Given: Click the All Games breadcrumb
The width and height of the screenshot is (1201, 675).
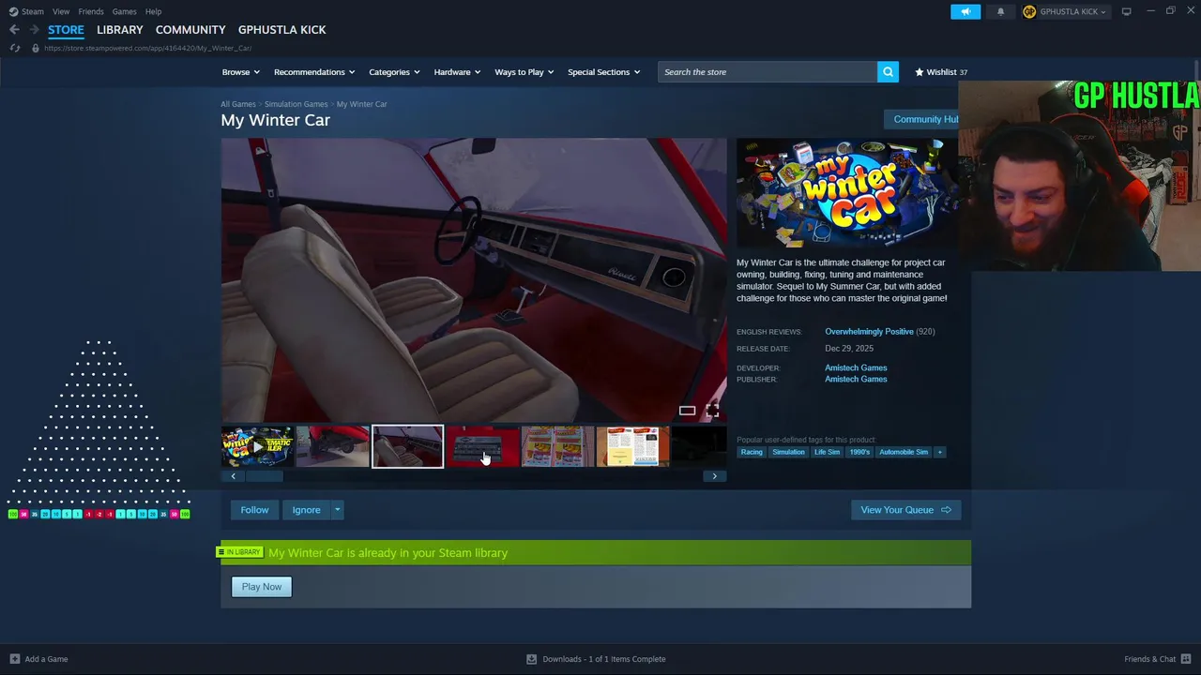Looking at the screenshot, I should tap(238, 104).
